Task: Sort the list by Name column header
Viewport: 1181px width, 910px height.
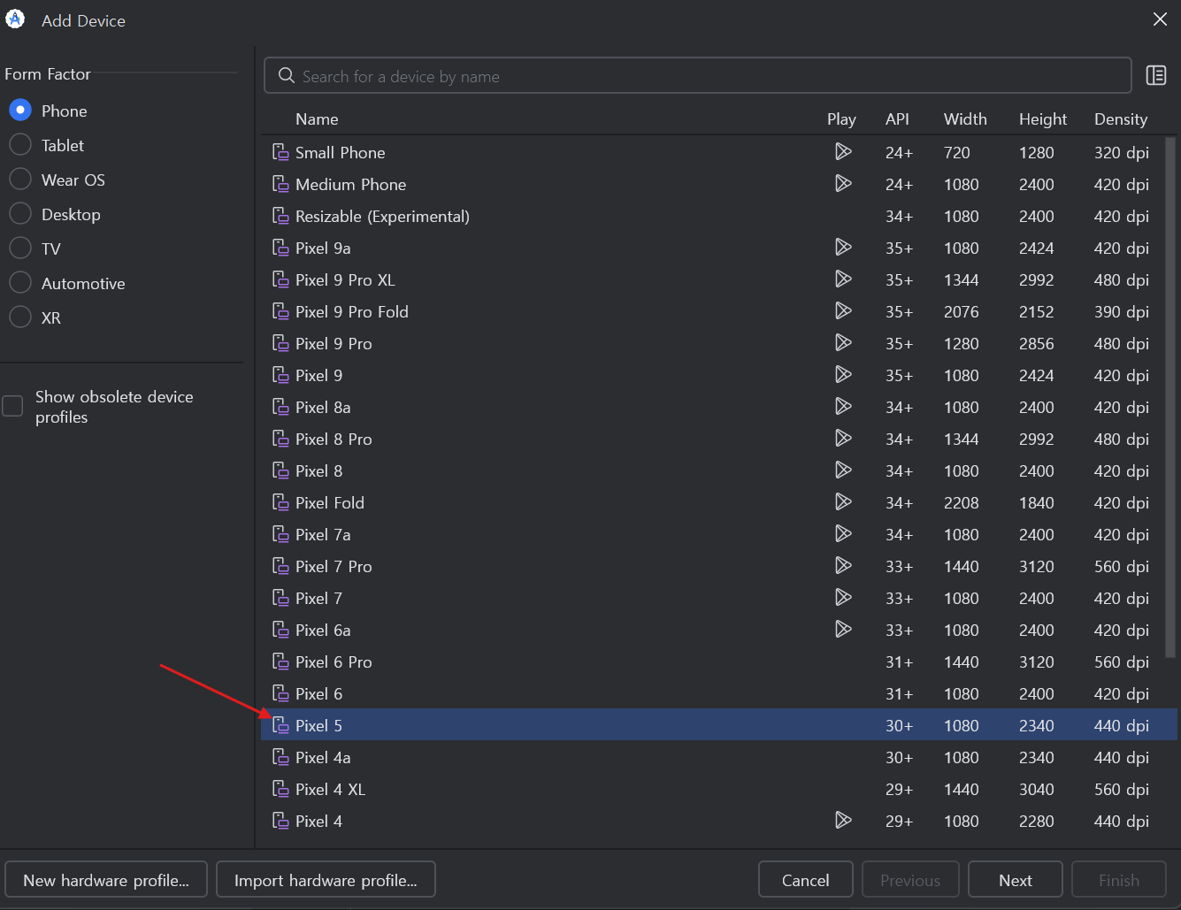Action: click(x=317, y=119)
